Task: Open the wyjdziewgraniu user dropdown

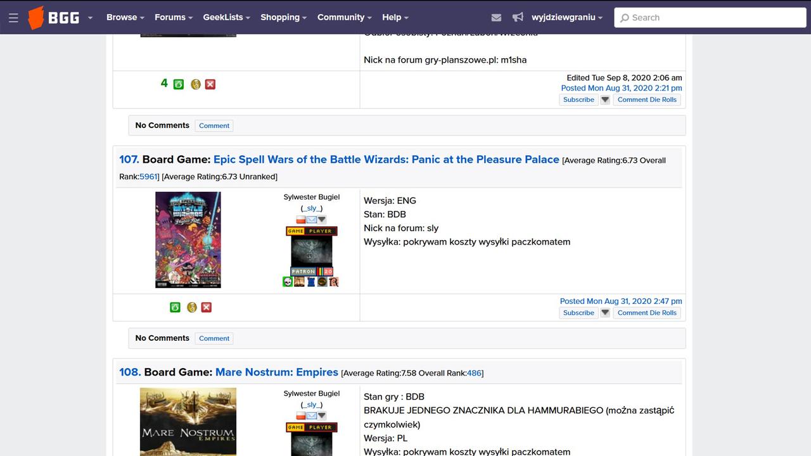Action: tap(567, 18)
